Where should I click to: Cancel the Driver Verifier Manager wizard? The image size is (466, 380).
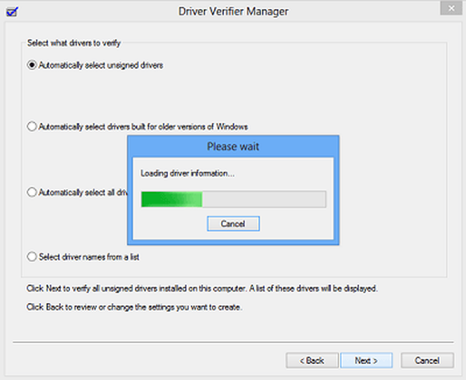click(x=427, y=360)
